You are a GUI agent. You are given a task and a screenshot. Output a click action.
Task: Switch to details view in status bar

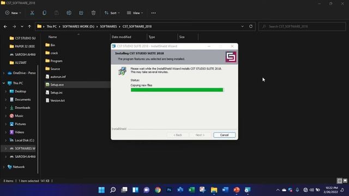click(340, 181)
